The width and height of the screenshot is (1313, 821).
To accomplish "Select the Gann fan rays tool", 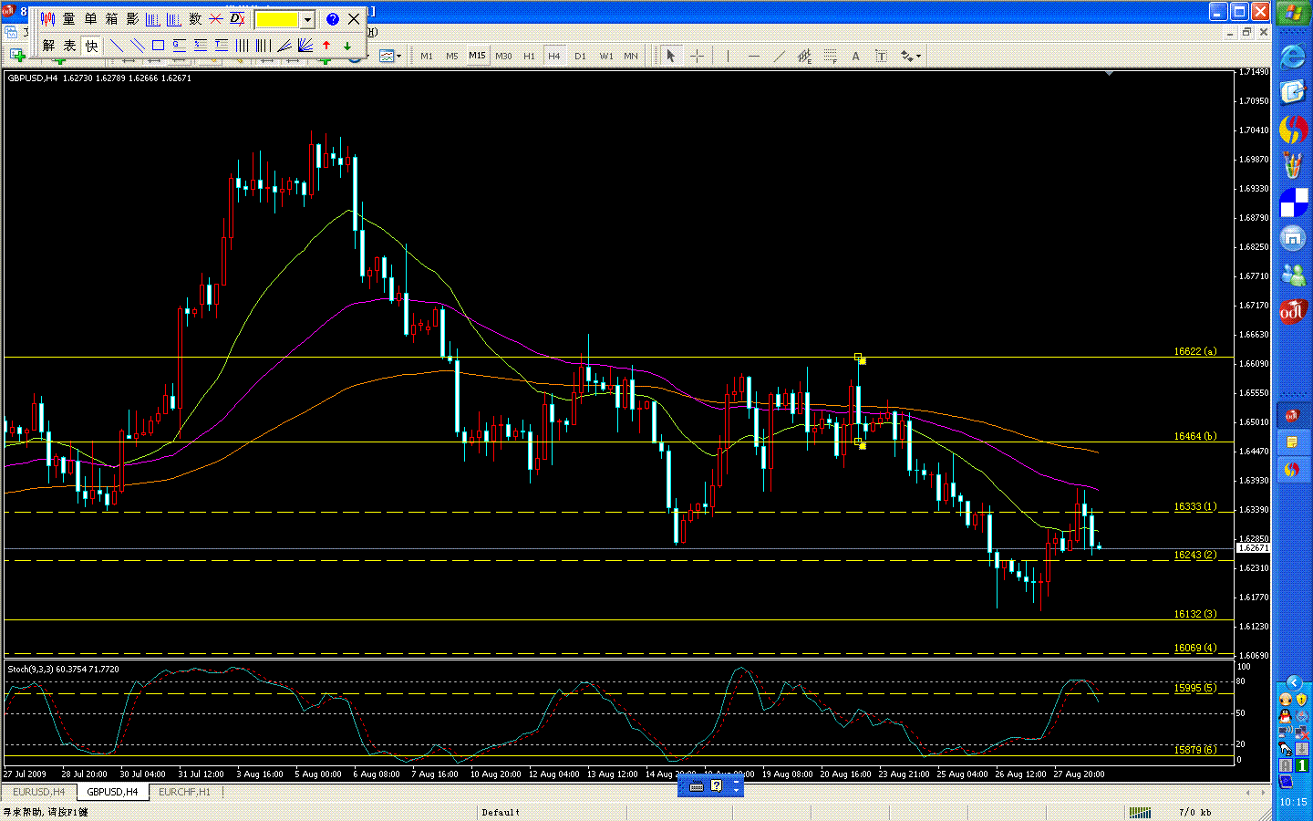I will pos(305,46).
